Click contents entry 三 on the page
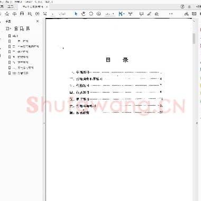 [116, 86]
